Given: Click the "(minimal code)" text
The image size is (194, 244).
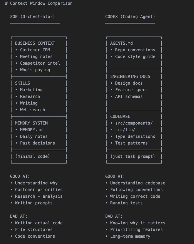Looking at the screenshot, I should (32, 156).
